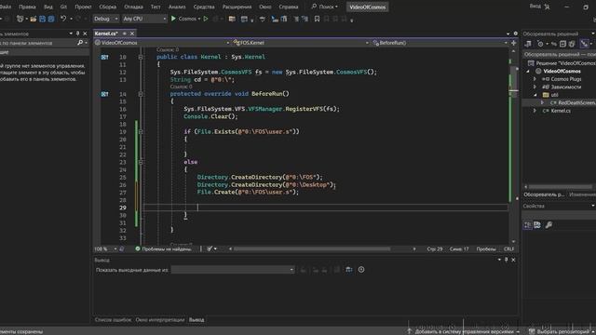Open the Отладка menu
The width and height of the screenshot is (596, 335).
tap(133, 7)
